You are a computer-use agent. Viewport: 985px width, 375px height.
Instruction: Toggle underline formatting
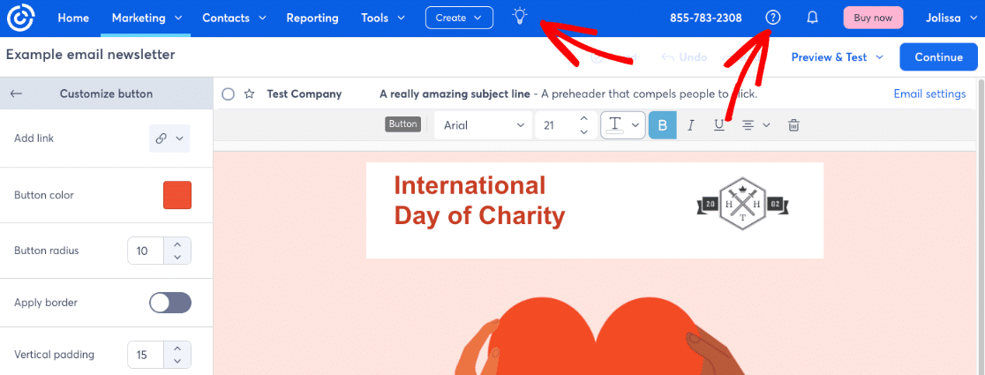coord(719,125)
